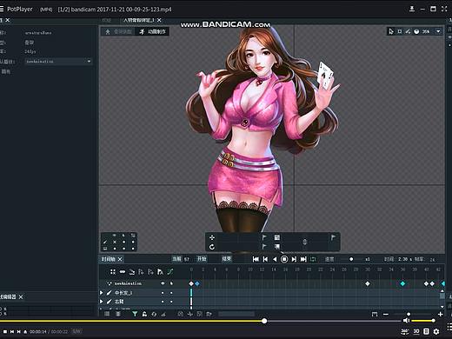
Task: Toggle the first dot of the 中长发_1 track
Action: 163,293
